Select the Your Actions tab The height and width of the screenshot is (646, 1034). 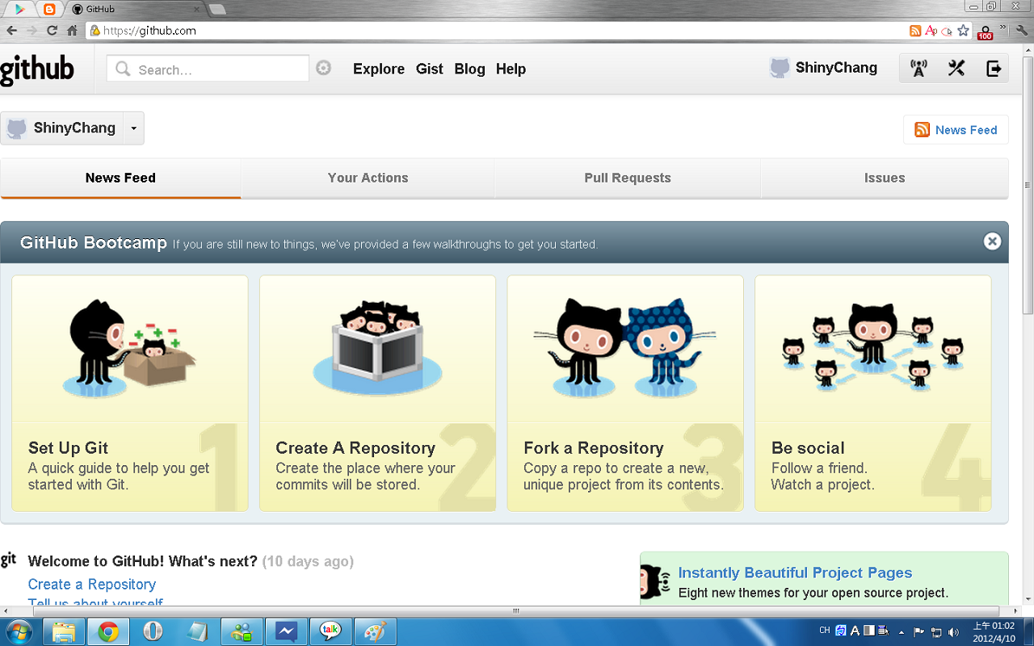[x=368, y=178]
